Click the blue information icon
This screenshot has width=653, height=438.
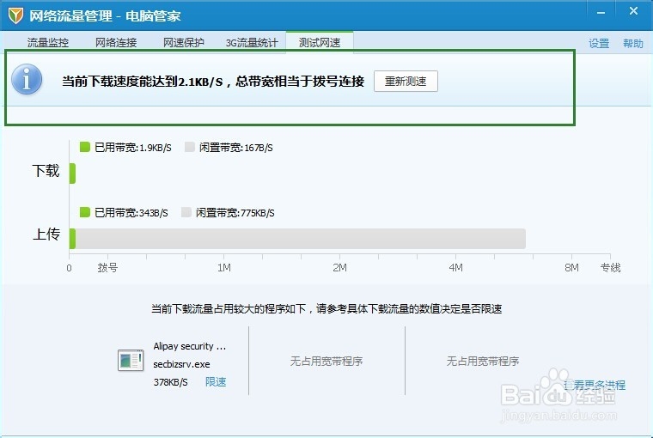pos(27,79)
